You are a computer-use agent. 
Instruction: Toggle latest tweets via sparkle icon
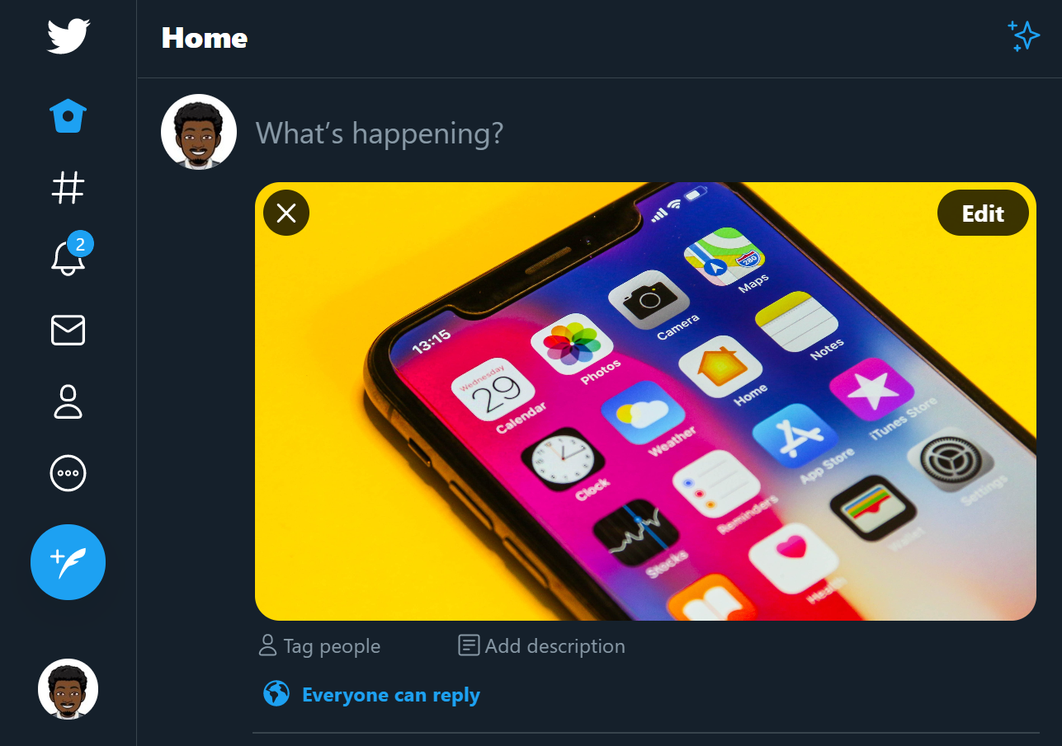tap(1024, 37)
